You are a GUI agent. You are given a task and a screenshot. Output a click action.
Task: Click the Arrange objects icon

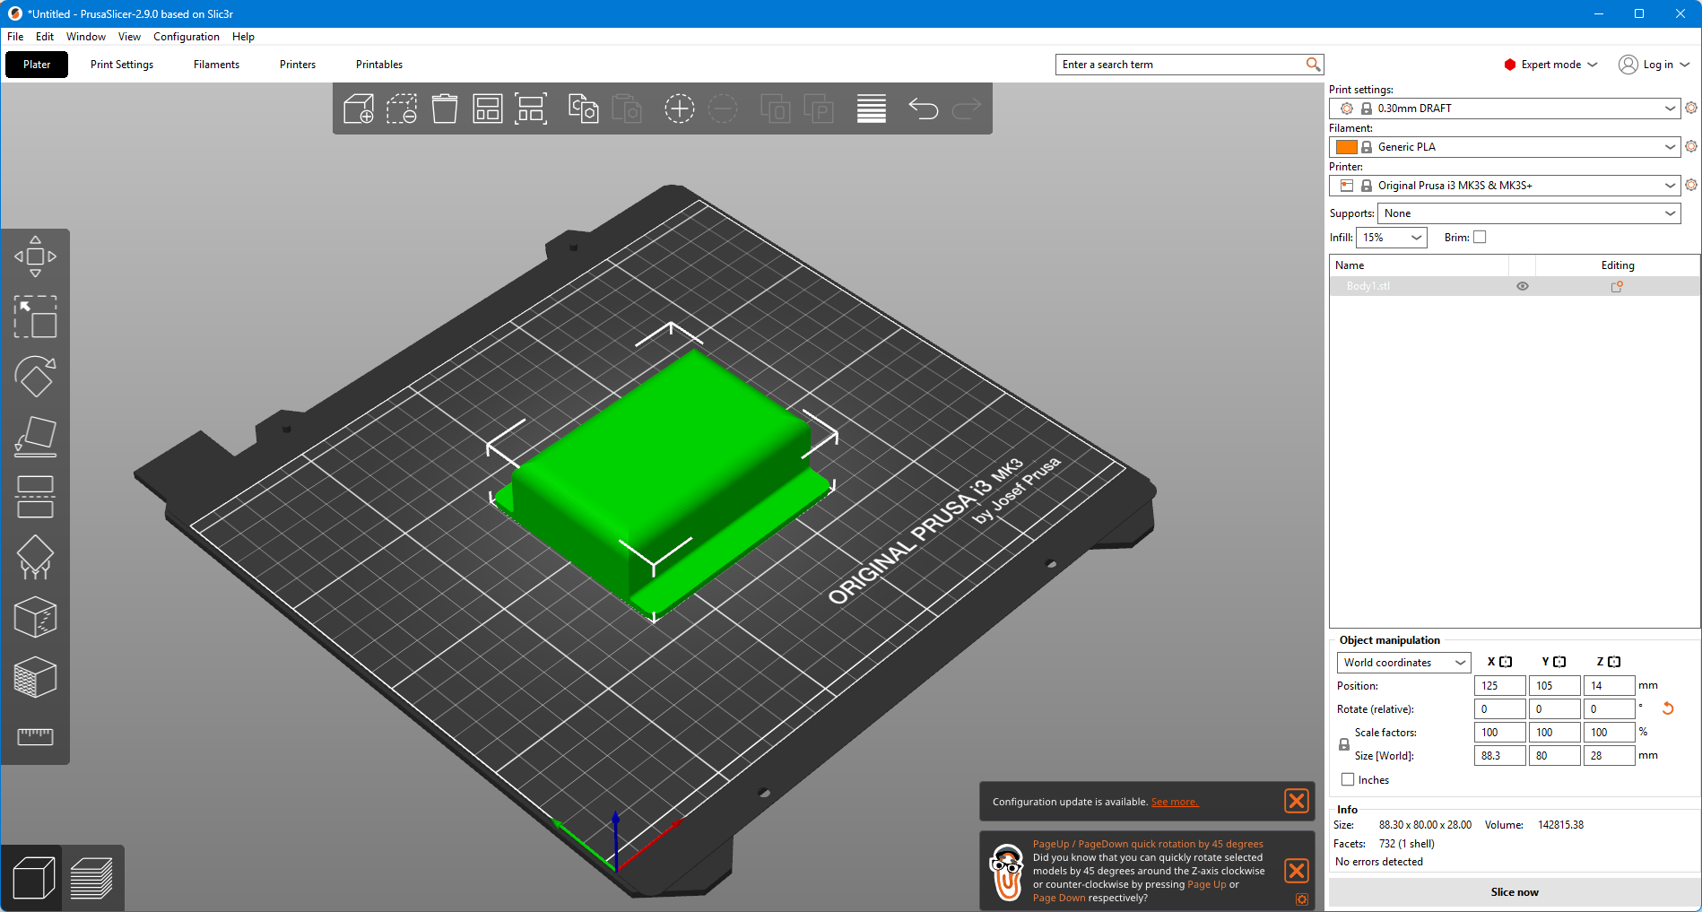(488, 109)
